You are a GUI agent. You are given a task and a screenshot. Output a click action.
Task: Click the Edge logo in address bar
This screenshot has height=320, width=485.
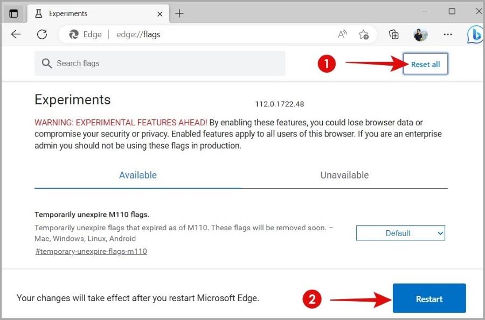coord(74,34)
